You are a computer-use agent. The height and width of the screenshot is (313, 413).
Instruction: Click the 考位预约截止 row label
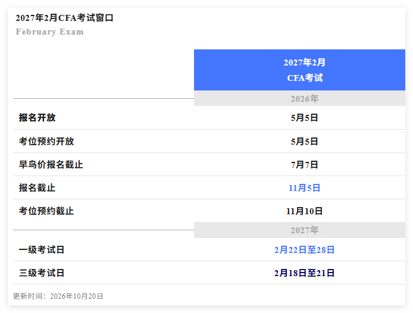point(46,211)
